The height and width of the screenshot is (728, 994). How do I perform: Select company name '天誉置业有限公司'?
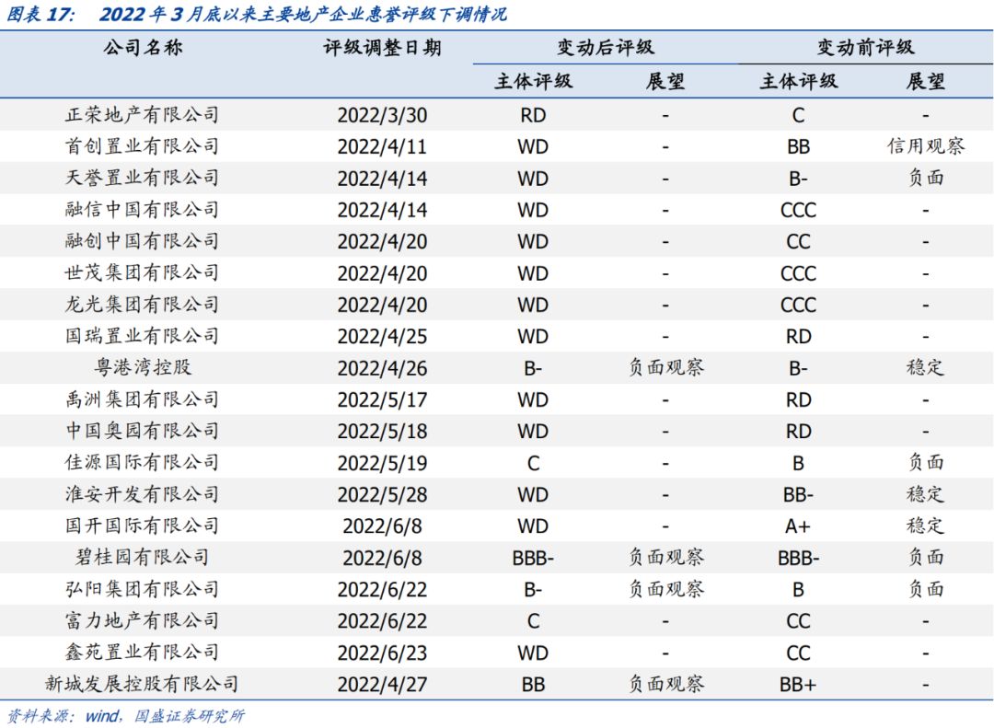click(142, 179)
